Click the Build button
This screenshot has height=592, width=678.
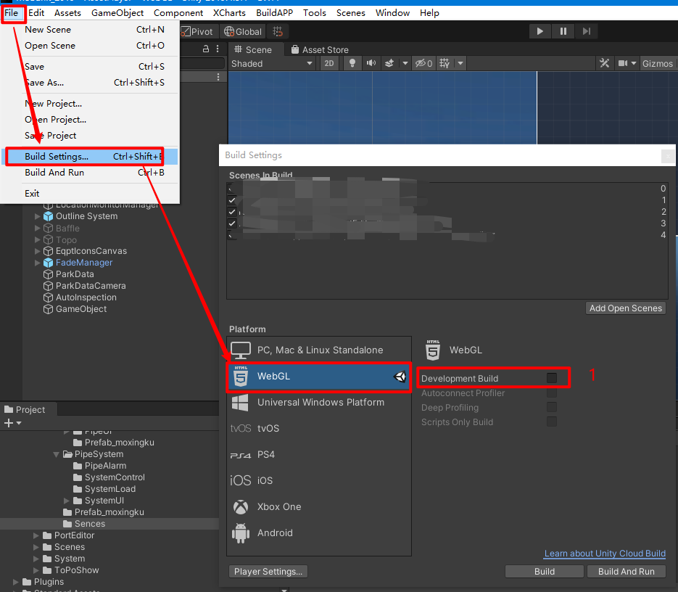545,571
